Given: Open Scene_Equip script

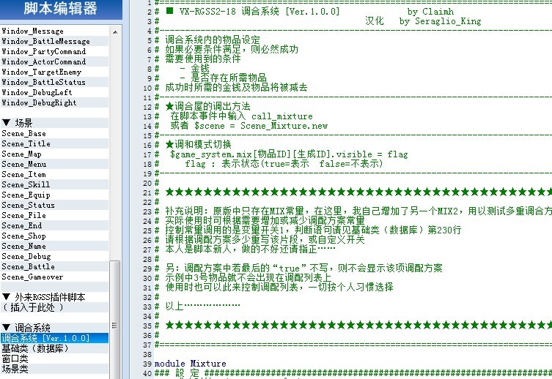Looking at the screenshot, I should [x=54, y=195].
